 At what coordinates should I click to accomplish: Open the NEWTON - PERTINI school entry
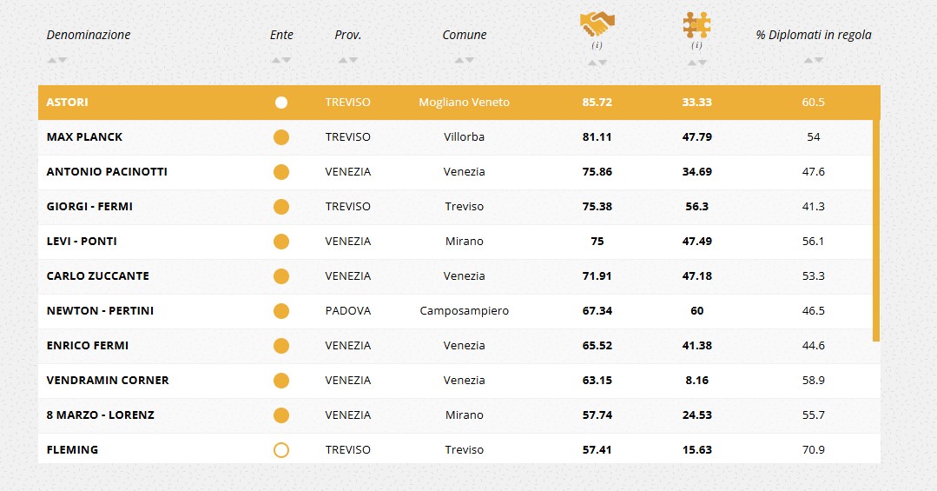click(100, 311)
